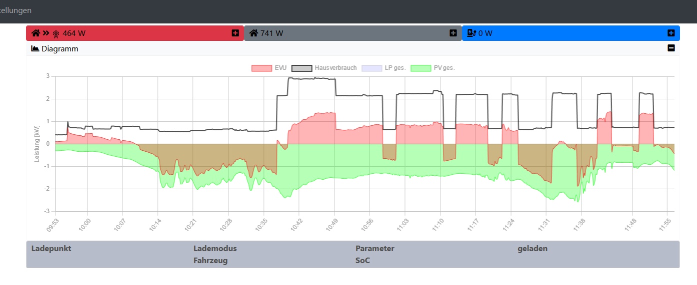Click the double arrow icon in the red bar
Viewport: 697px width, 285px height.
pyautogui.click(x=46, y=33)
